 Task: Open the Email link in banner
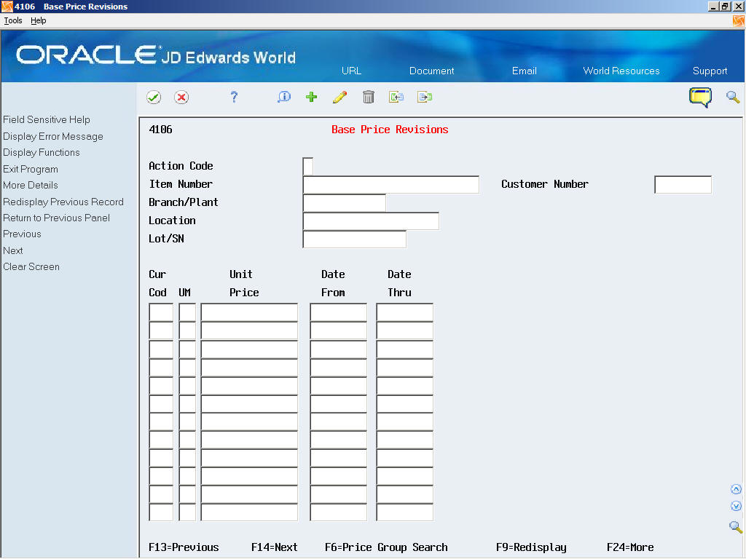click(524, 71)
